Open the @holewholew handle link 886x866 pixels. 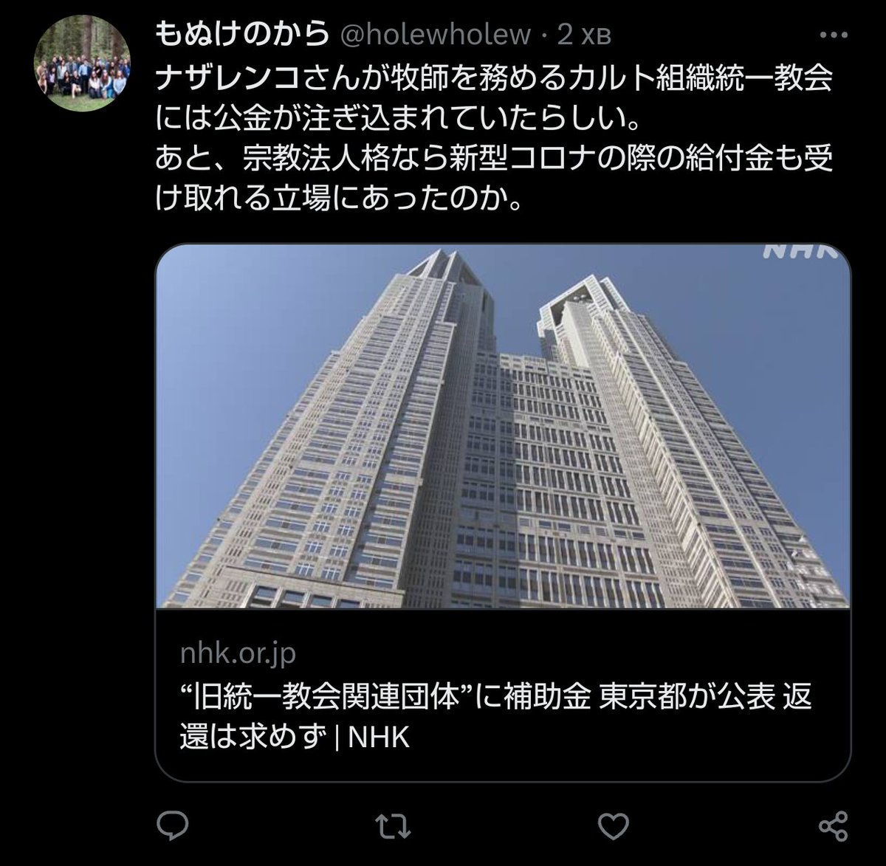433,35
